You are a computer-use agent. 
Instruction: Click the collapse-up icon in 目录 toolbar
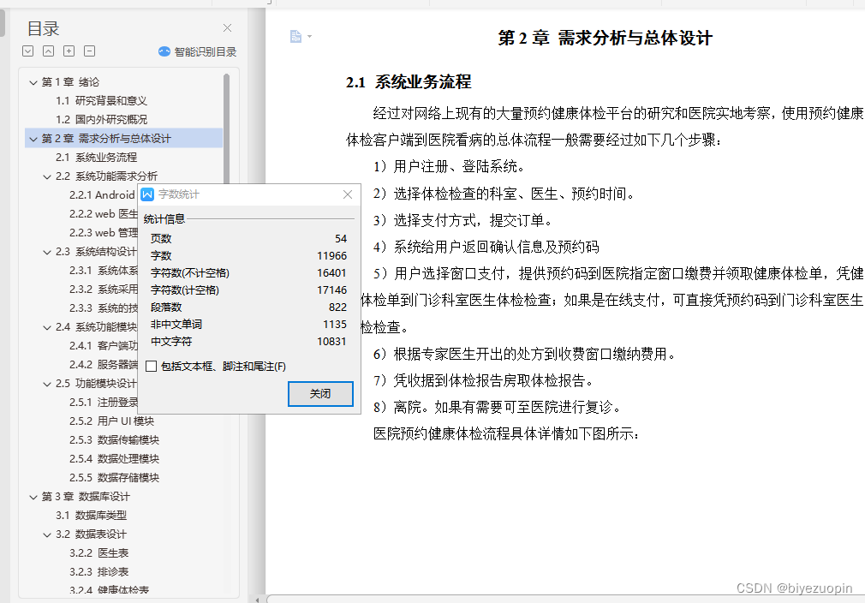coord(49,51)
